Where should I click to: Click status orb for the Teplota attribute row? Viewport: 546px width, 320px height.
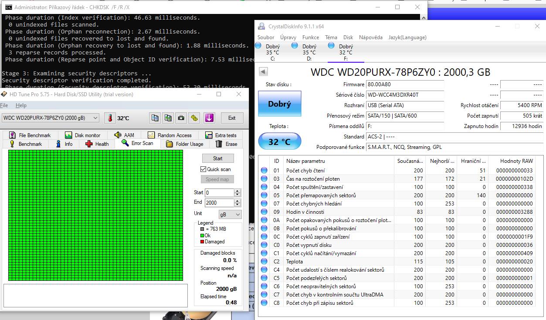(264, 262)
